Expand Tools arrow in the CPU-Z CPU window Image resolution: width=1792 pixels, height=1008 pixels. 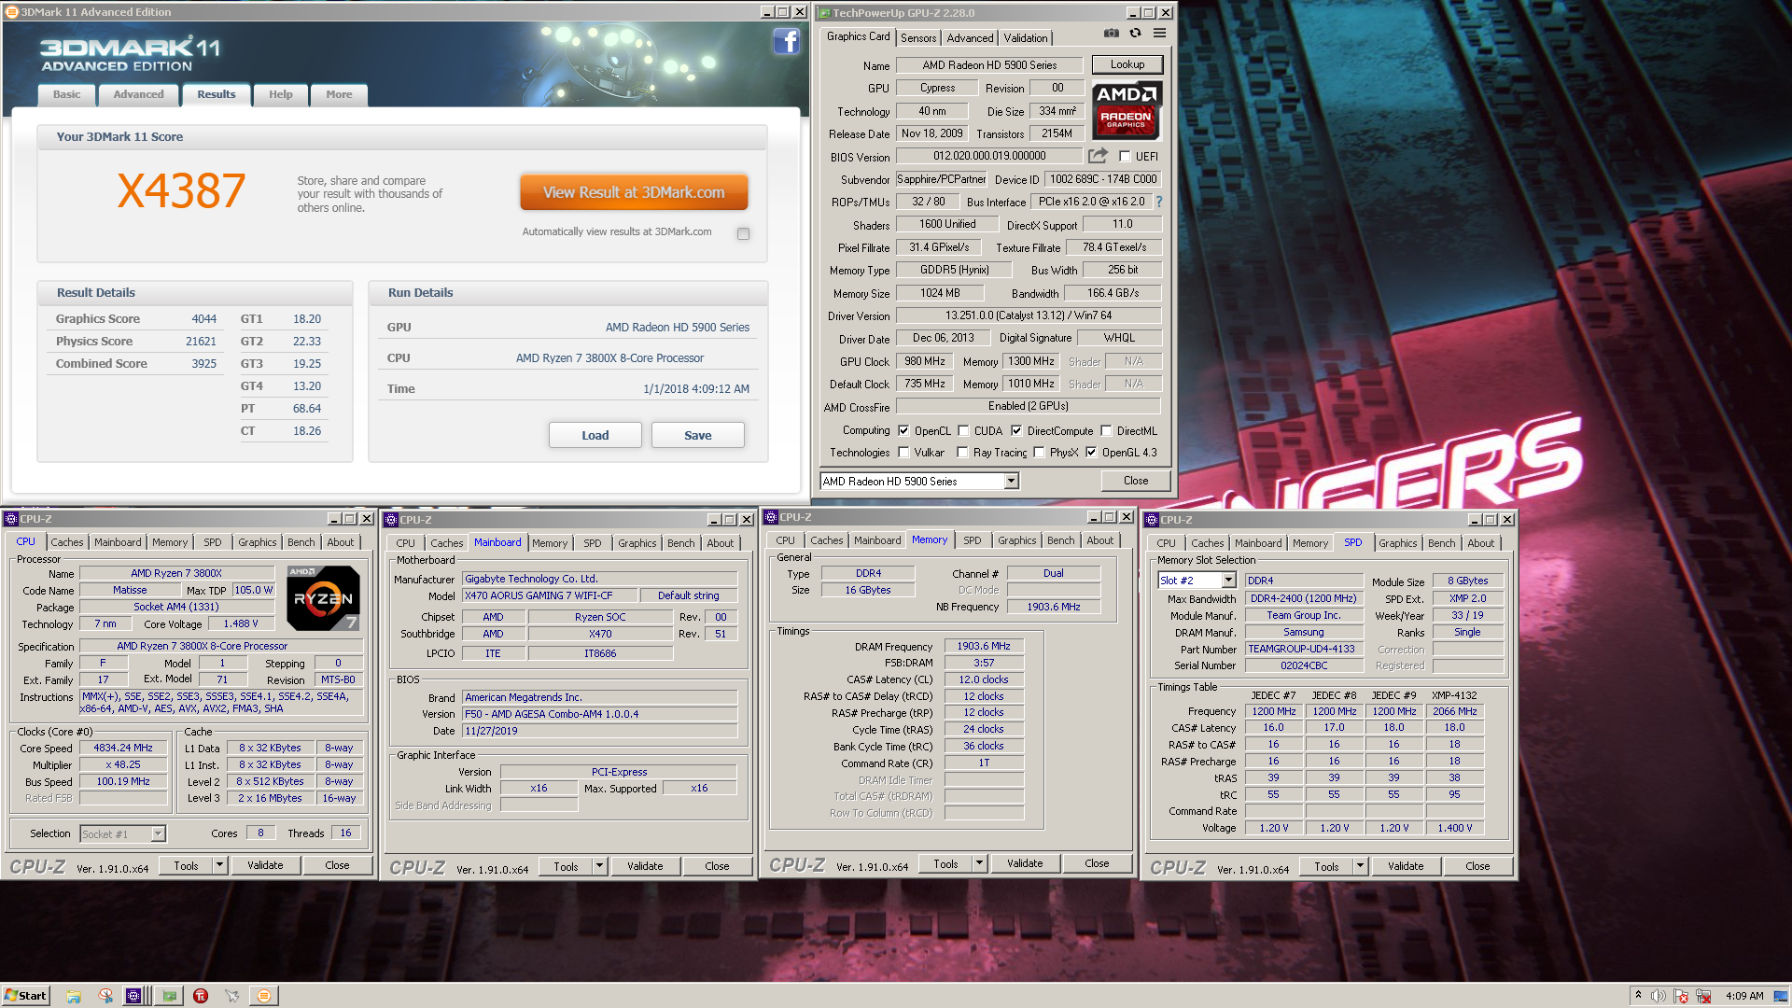pos(220,866)
